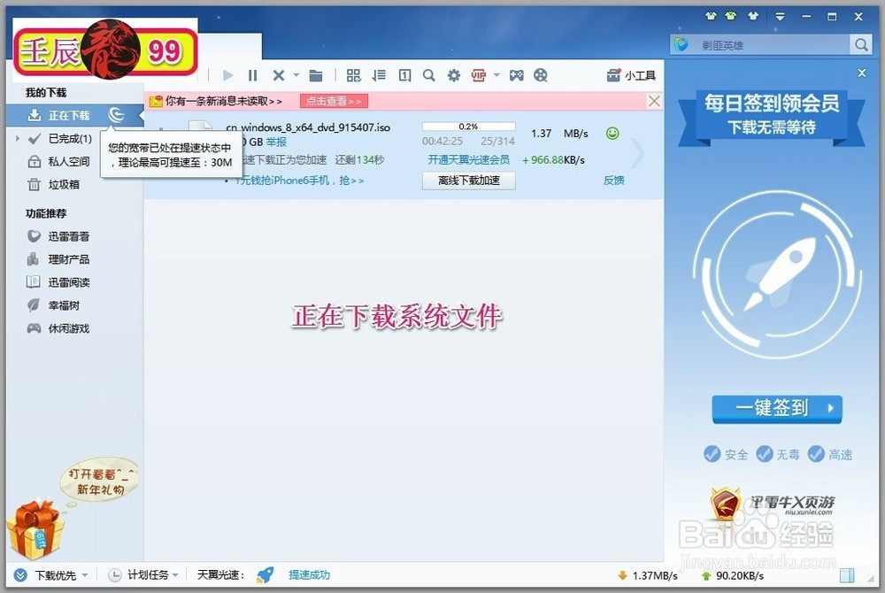Click the 一键签到 sign-in button
The image size is (885, 593).
(776, 408)
